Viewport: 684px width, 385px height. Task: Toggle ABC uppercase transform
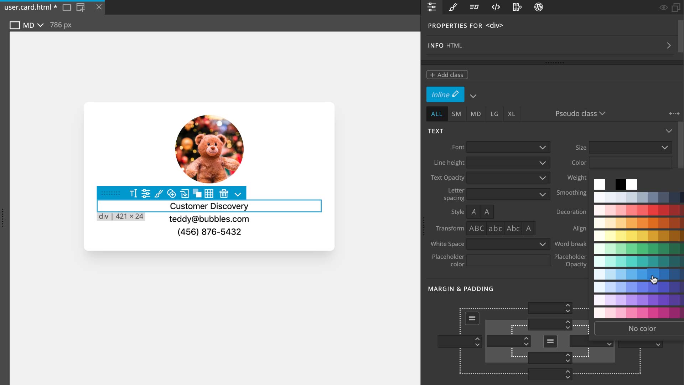tap(476, 229)
